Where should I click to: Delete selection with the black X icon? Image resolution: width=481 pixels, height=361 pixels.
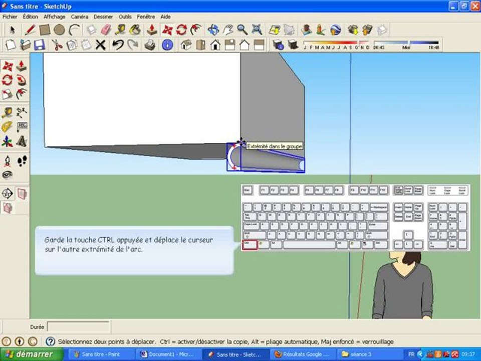101,45
